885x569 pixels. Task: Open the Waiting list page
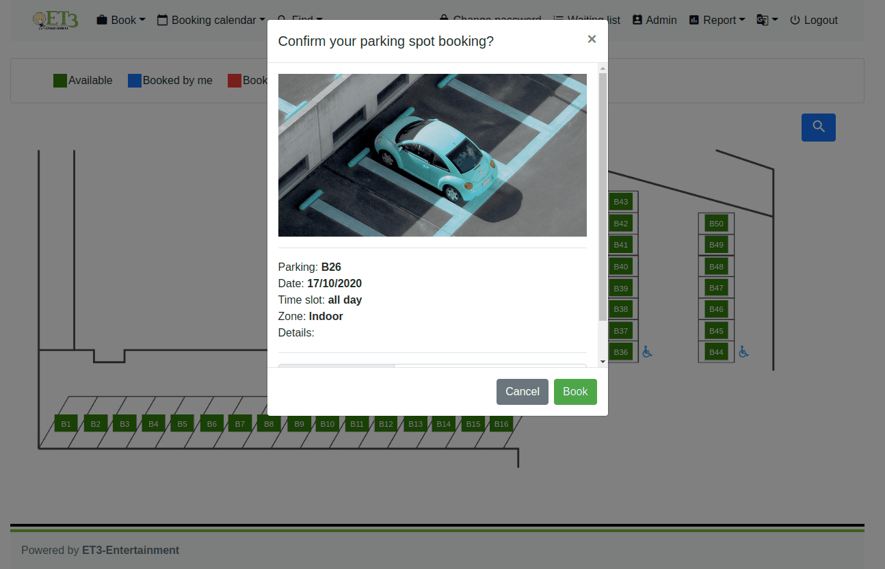[587, 20]
